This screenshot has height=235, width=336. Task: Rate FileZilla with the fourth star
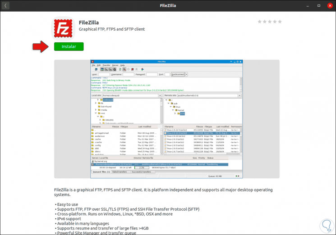tap(275, 22)
